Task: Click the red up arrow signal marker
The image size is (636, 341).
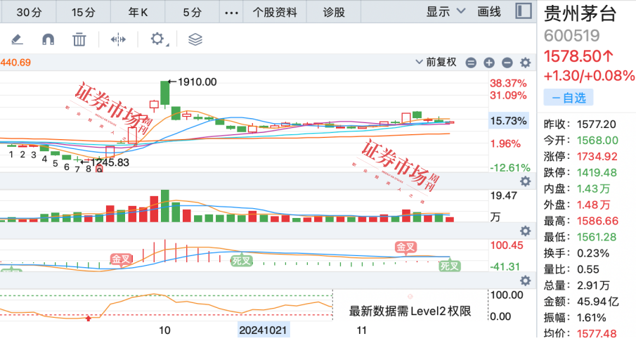Action: coord(89,318)
